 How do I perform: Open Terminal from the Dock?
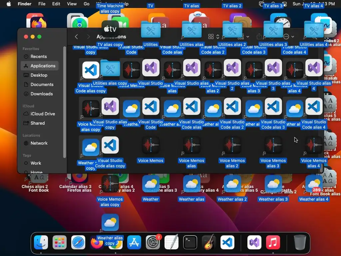point(190,242)
